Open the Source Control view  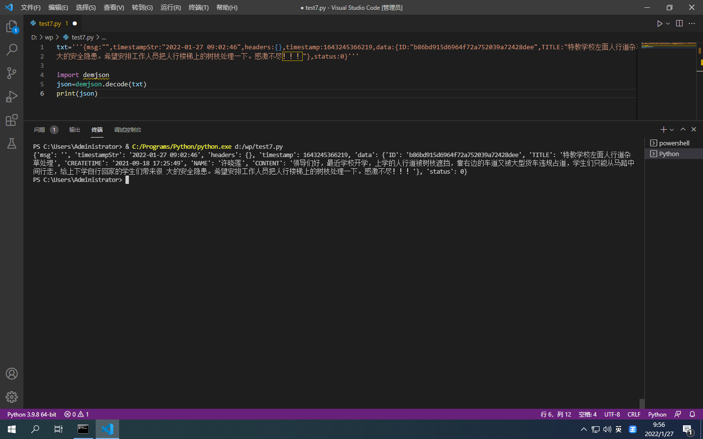(x=12, y=73)
